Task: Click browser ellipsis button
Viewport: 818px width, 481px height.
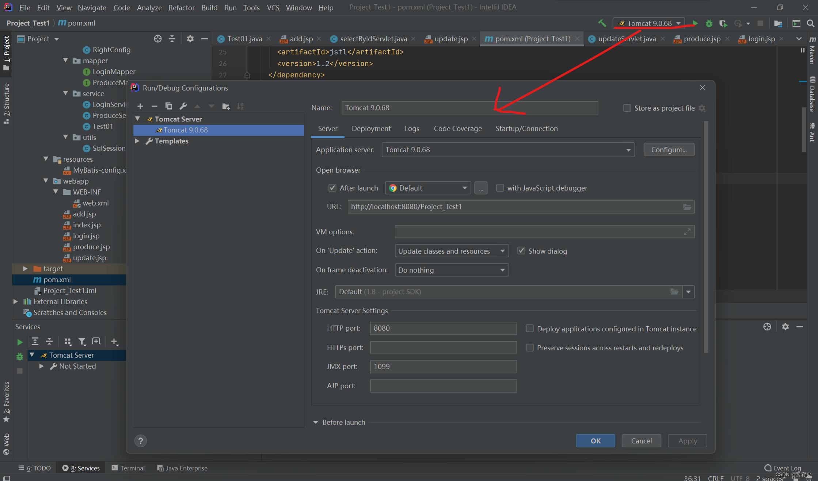Action: (x=481, y=188)
